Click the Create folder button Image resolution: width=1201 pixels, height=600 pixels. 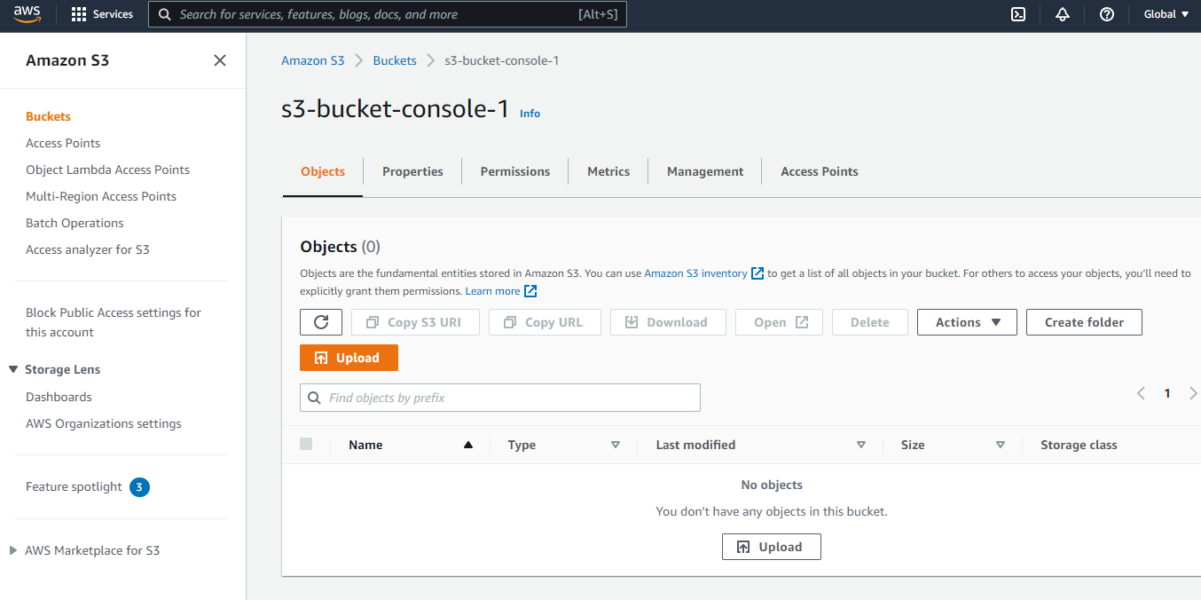coord(1083,321)
